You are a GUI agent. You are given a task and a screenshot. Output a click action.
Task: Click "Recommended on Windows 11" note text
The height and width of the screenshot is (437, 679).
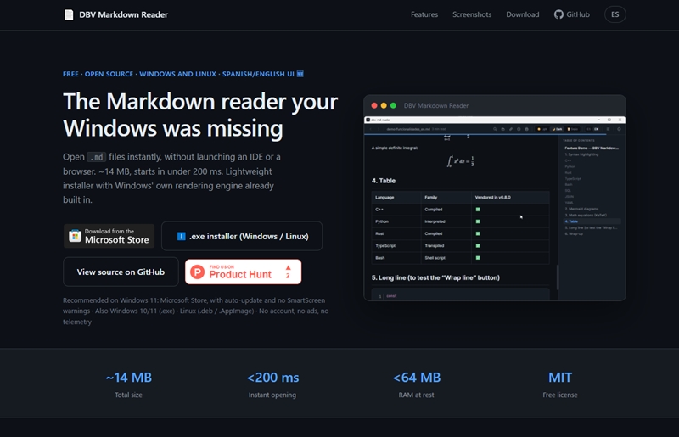pos(196,311)
